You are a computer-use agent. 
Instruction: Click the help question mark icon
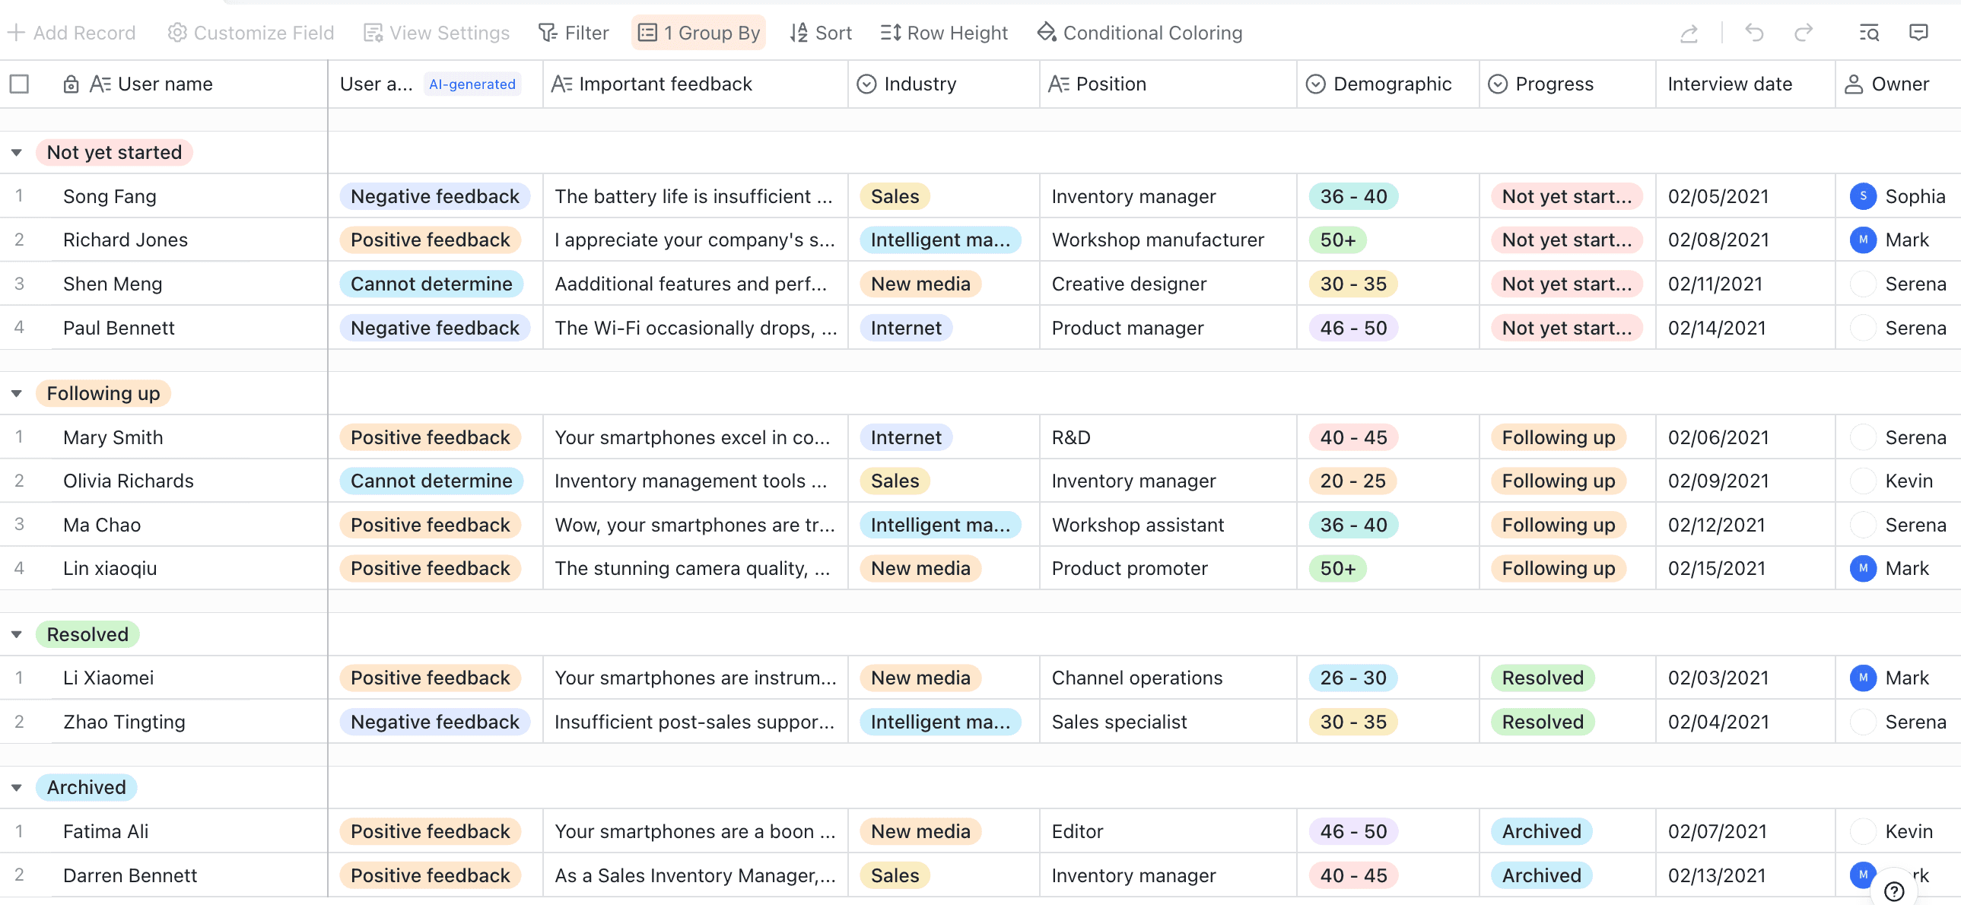[x=1894, y=891]
